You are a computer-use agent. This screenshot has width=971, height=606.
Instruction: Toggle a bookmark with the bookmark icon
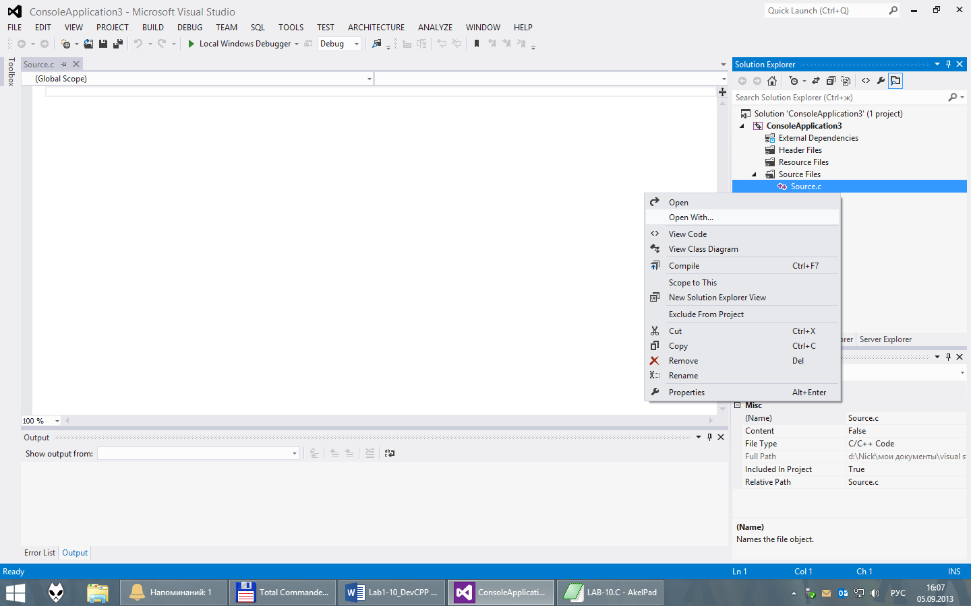pyautogui.click(x=477, y=44)
